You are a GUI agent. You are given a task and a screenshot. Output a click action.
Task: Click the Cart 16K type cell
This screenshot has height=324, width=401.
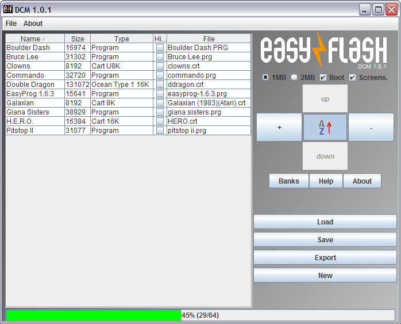click(122, 121)
